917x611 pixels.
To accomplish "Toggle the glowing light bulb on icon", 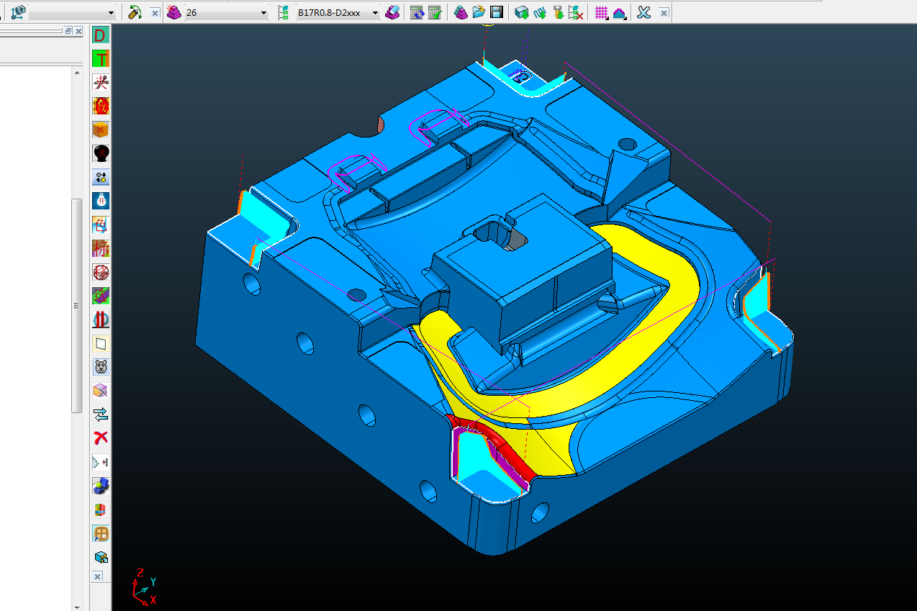I will [x=101, y=201].
